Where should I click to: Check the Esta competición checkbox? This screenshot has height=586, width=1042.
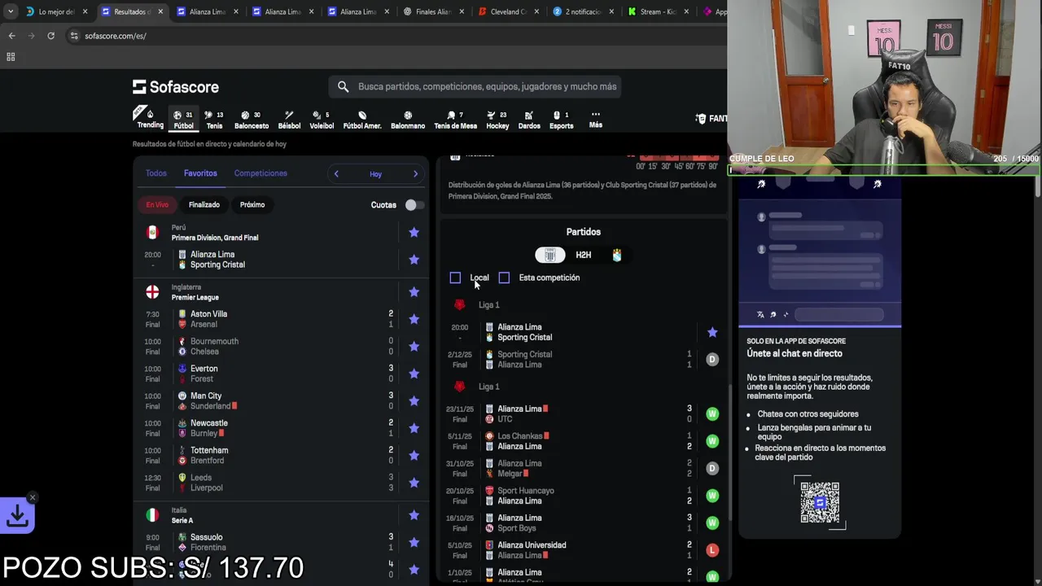[504, 278]
